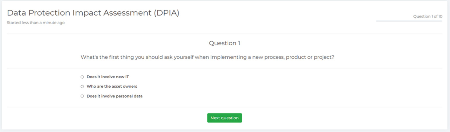Click the divider line below the DPIA title
The image size is (450, 132).
pyautogui.click(x=224, y=34)
